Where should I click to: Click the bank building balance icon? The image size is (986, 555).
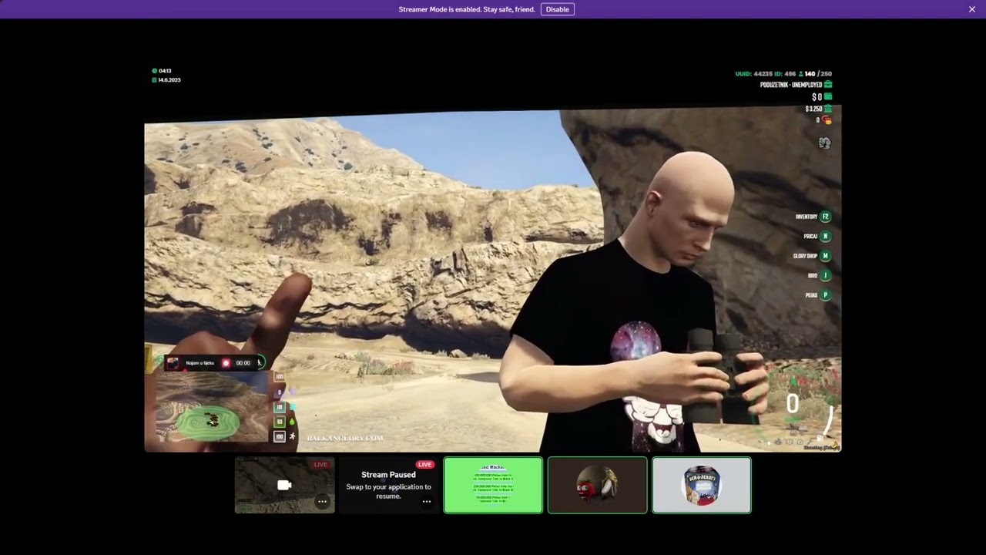coord(828,109)
